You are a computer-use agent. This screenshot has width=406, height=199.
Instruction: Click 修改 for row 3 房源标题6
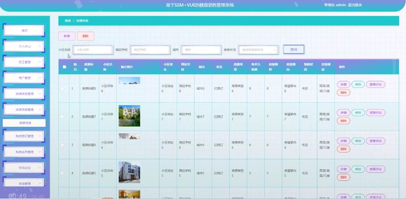(358, 141)
